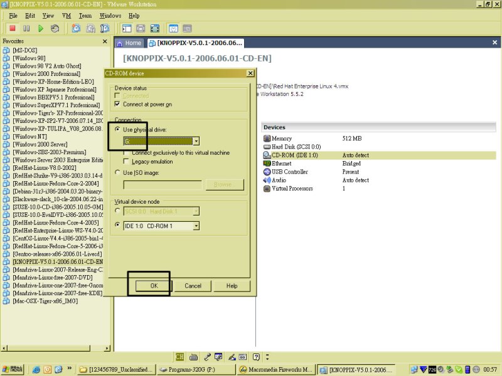Select [Mac-OSX-Tiger-x86_IMG] in Favorites

click(45, 301)
